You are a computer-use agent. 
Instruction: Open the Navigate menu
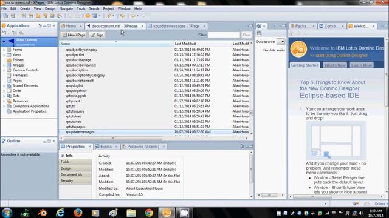tap(66, 8)
